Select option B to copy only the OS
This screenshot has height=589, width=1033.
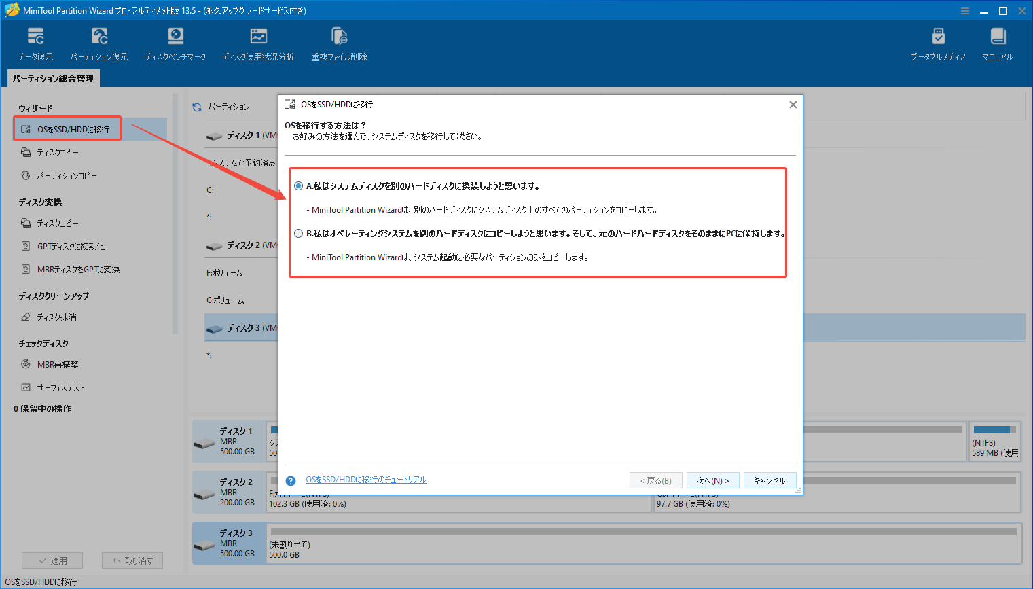click(x=298, y=233)
